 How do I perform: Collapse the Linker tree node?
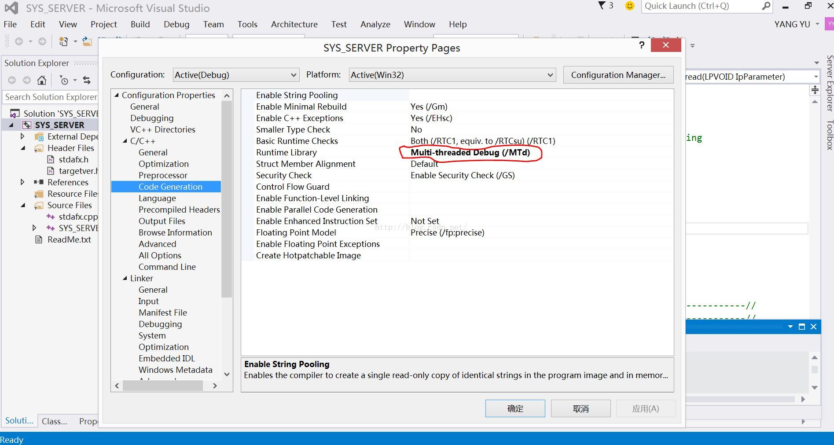(x=125, y=278)
